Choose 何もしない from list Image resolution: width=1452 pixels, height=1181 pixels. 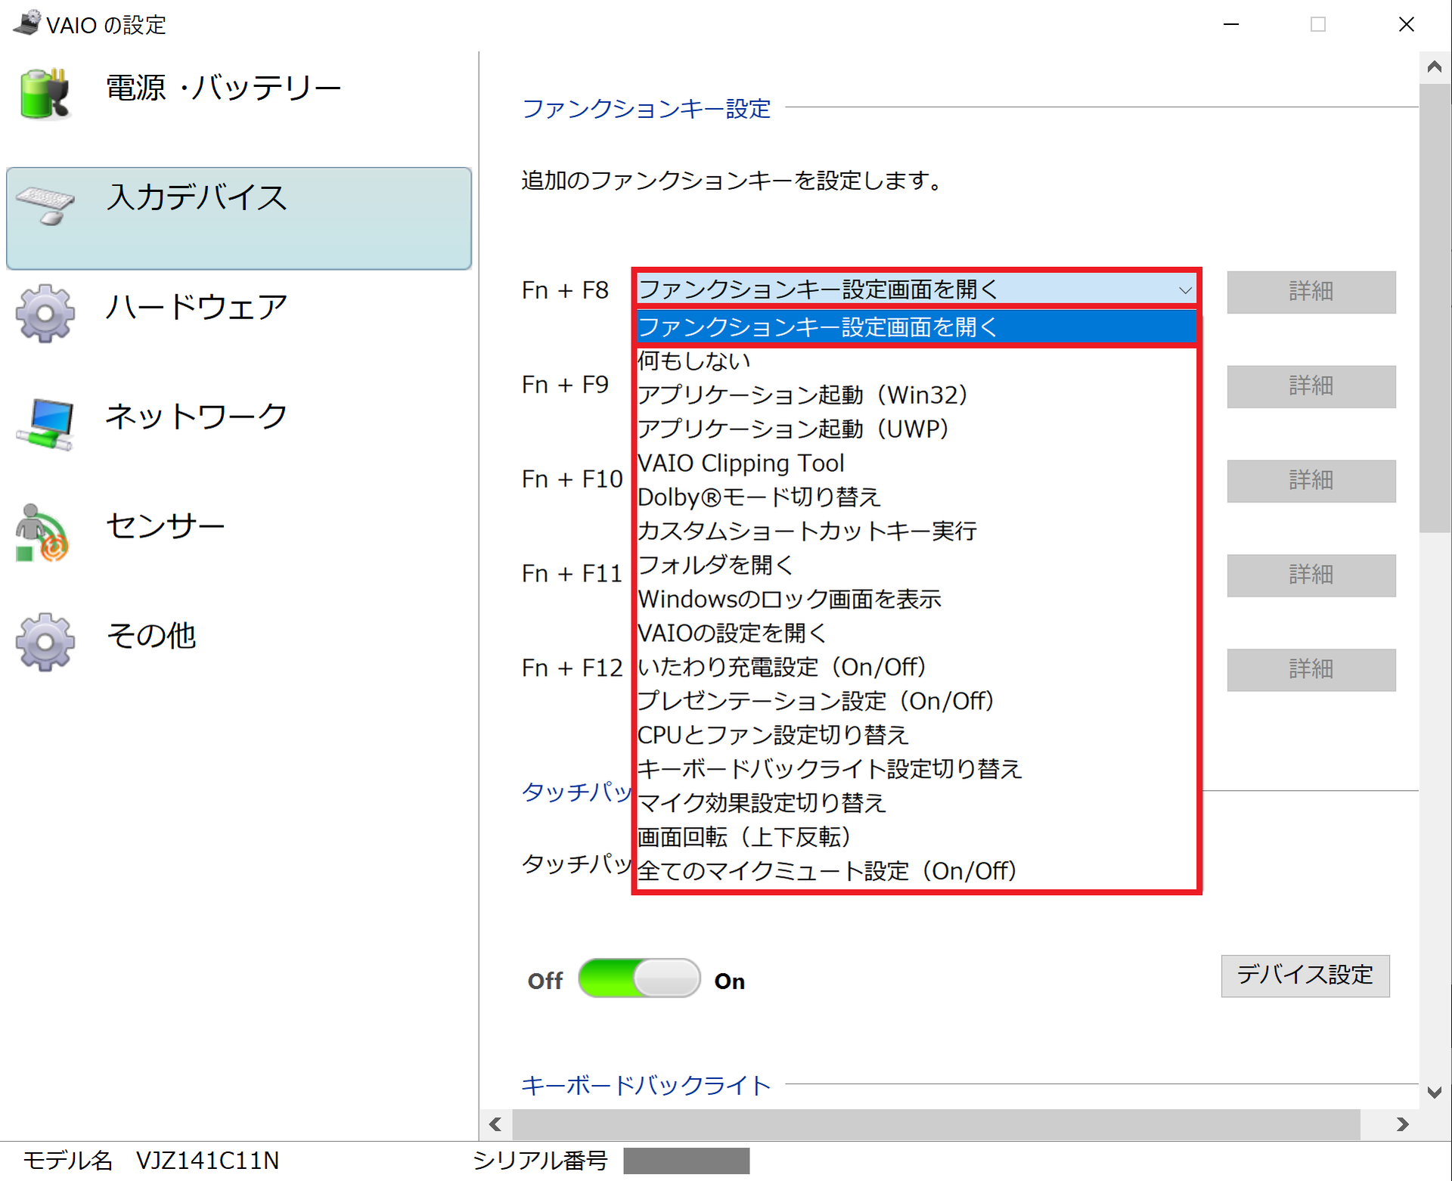pyautogui.click(x=917, y=361)
